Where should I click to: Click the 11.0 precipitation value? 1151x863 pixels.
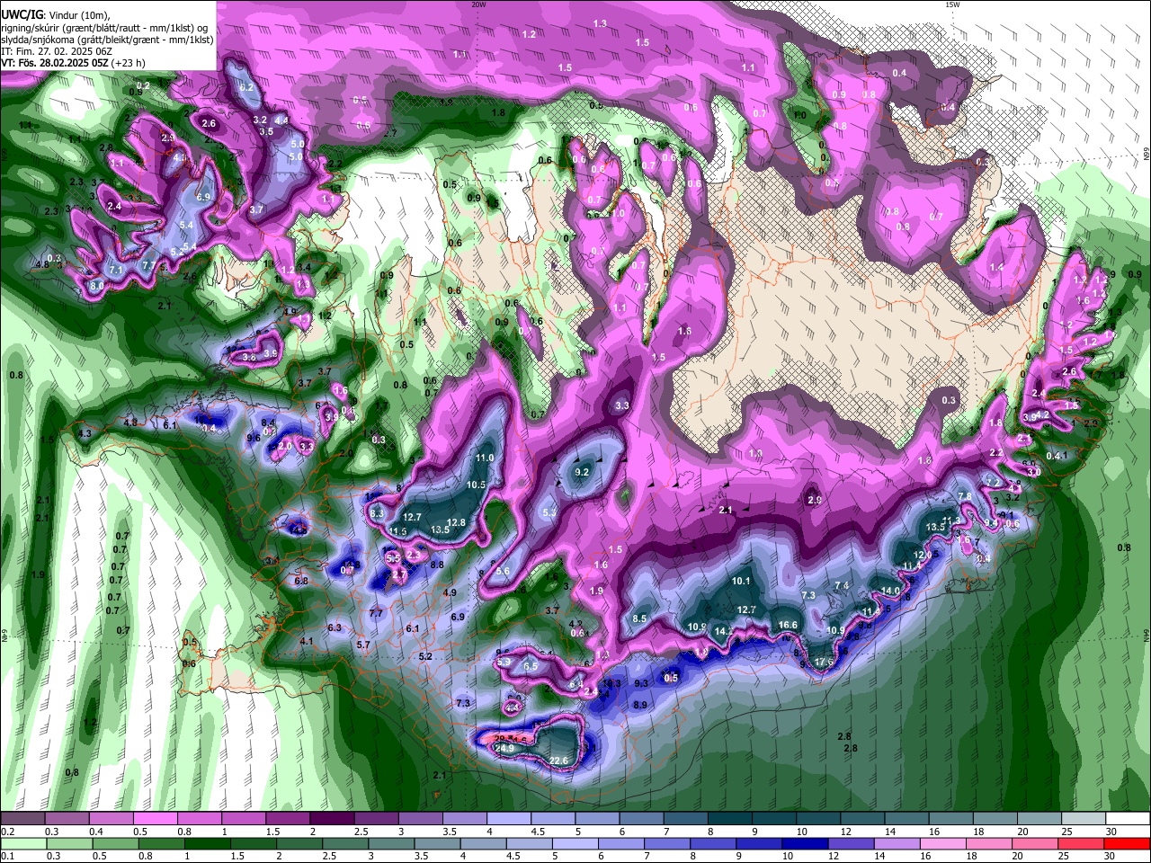click(x=485, y=458)
